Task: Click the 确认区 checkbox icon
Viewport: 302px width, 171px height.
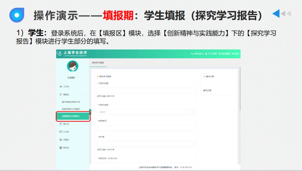Action: [x=60, y=124]
